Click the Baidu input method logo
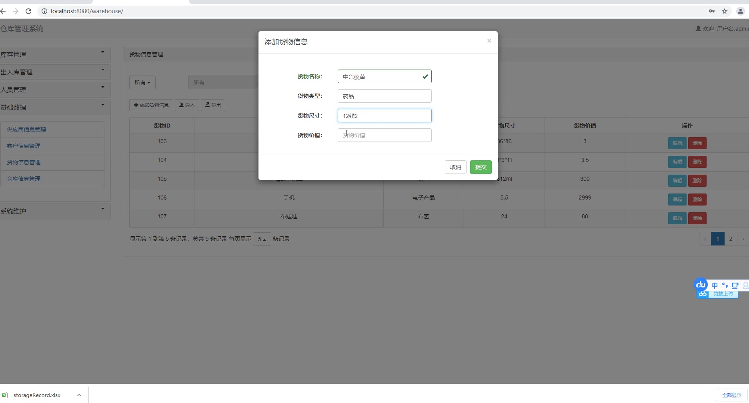The width and height of the screenshot is (749, 403). (x=701, y=285)
